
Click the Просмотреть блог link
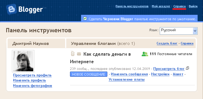point(169,69)
